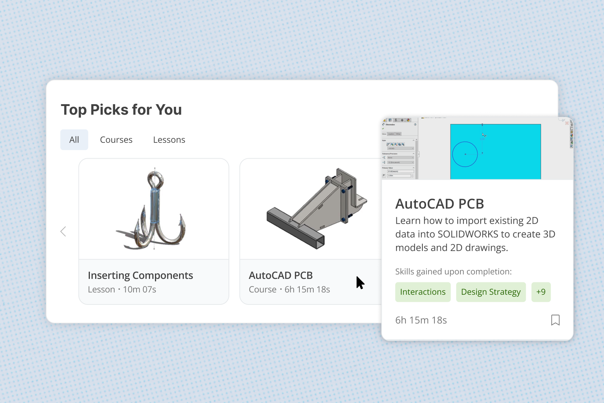Switch to the Lessons tab

pyautogui.click(x=169, y=140)
